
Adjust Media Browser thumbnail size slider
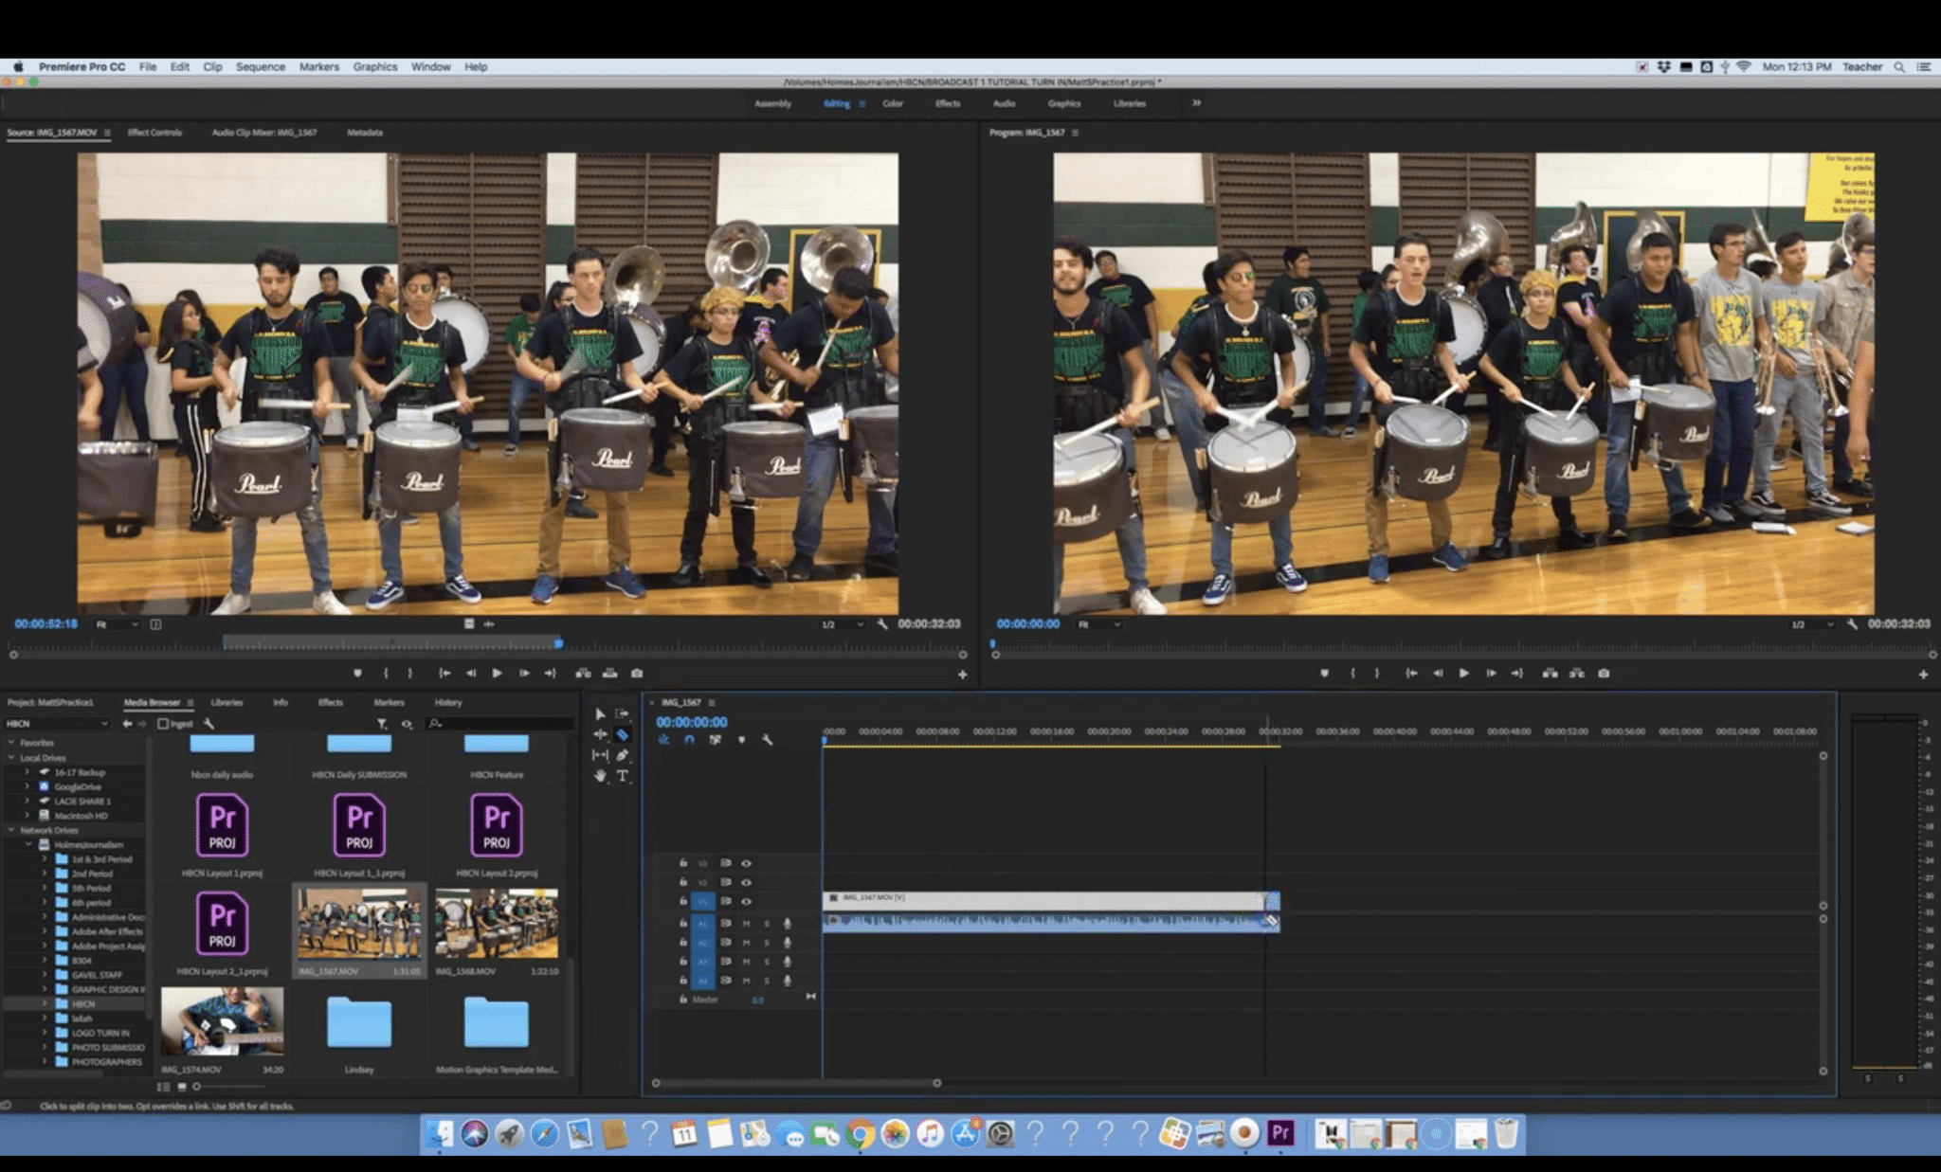click(x=197, y=1087)
